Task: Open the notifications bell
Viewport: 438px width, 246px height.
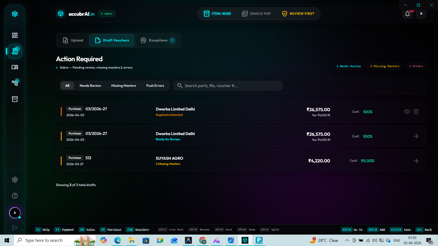Action: point(408,14)
